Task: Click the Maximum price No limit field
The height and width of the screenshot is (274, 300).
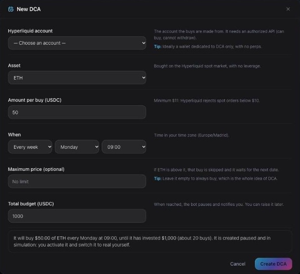Action: (77, 181)
